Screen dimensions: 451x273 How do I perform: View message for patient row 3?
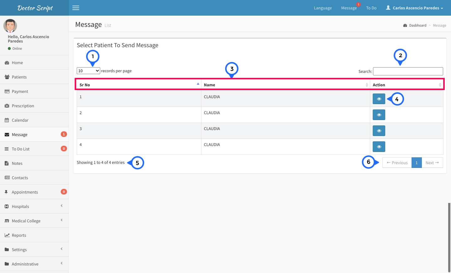tap(379, 131)
